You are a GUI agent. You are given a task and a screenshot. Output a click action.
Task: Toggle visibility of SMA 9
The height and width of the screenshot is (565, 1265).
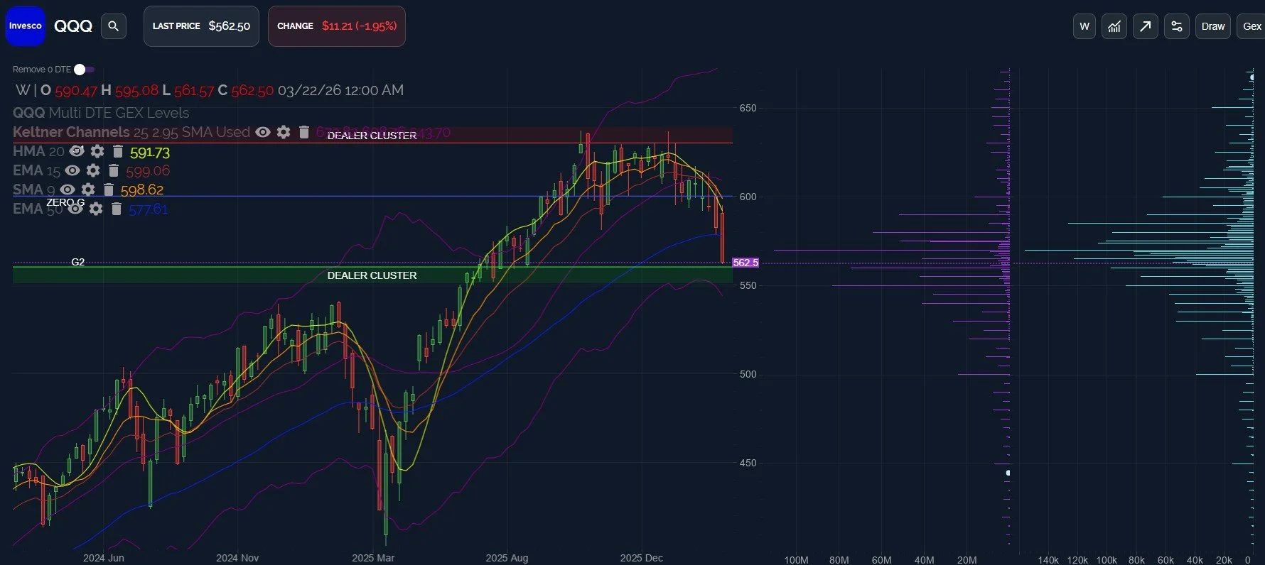[68, 190]
